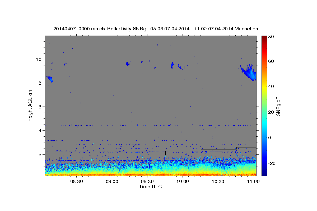317x211 pixels.
Task: Click the dark red top of the colorbar
Action: [264, 38]
